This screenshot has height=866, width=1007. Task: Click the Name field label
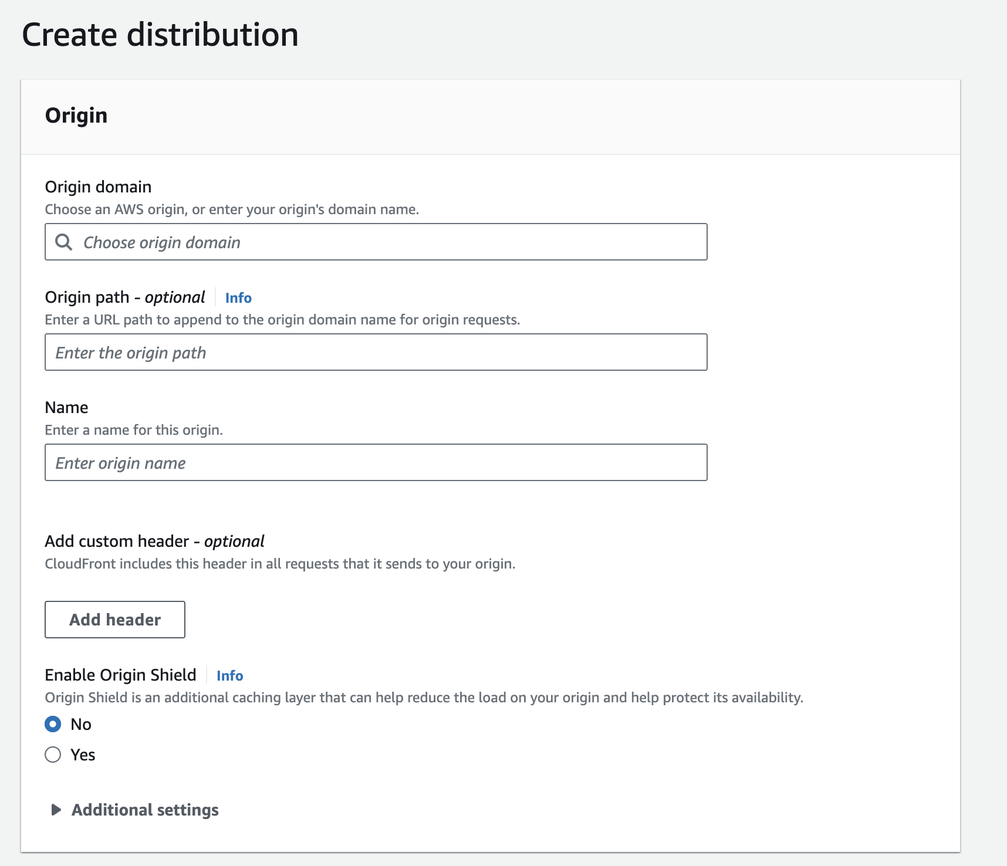tap(66, 408)
